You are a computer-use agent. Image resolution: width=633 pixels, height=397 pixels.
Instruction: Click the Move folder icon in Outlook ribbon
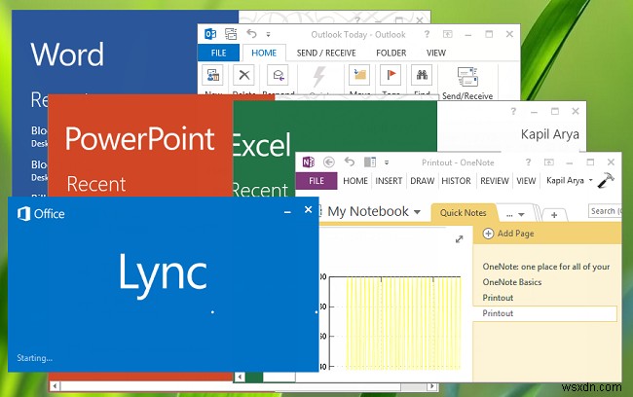pos(359,75)
